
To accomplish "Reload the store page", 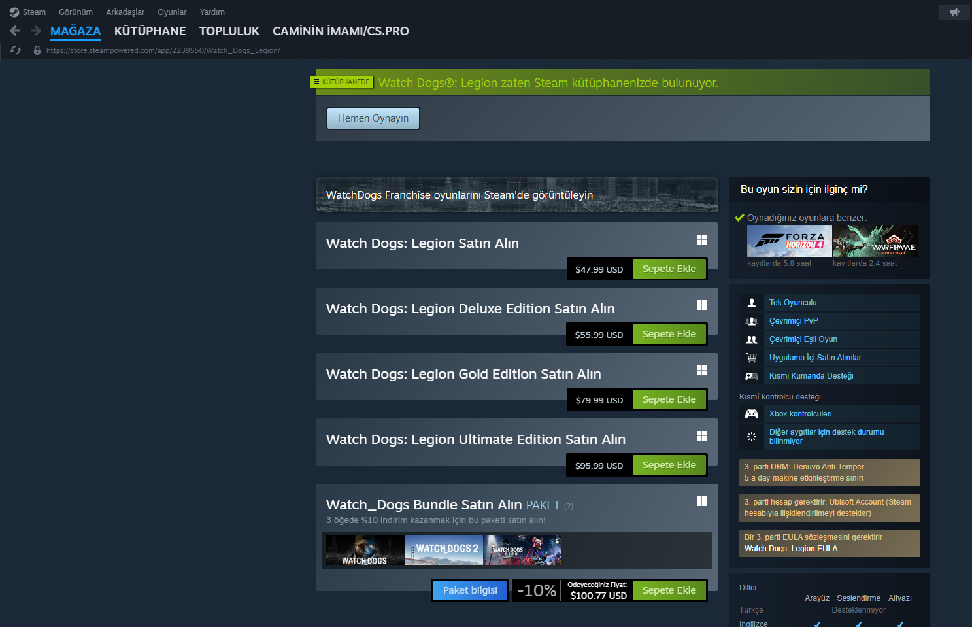I will pos(16,50).
